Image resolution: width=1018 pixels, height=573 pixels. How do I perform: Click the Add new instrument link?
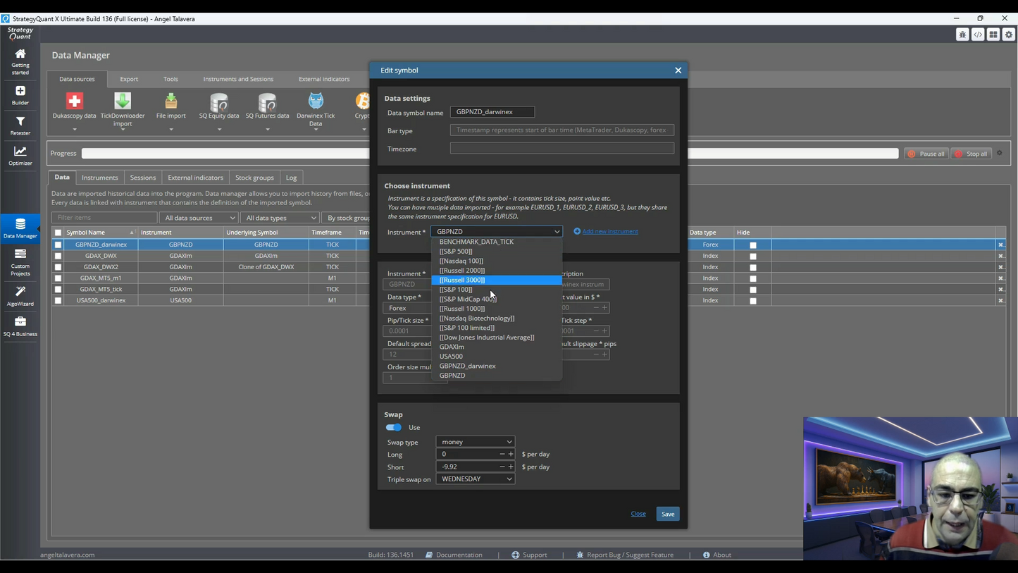point(606,231)
